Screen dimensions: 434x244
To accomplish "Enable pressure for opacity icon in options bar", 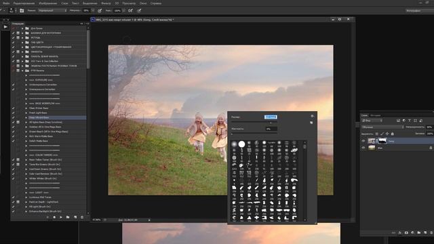I will (100, 11).
